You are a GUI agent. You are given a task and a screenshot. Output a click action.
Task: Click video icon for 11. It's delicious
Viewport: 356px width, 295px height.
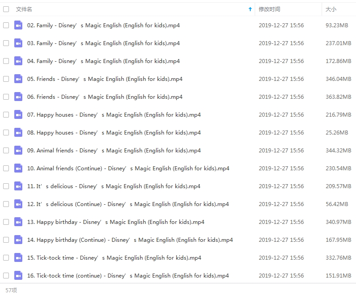tap(18, 186)
